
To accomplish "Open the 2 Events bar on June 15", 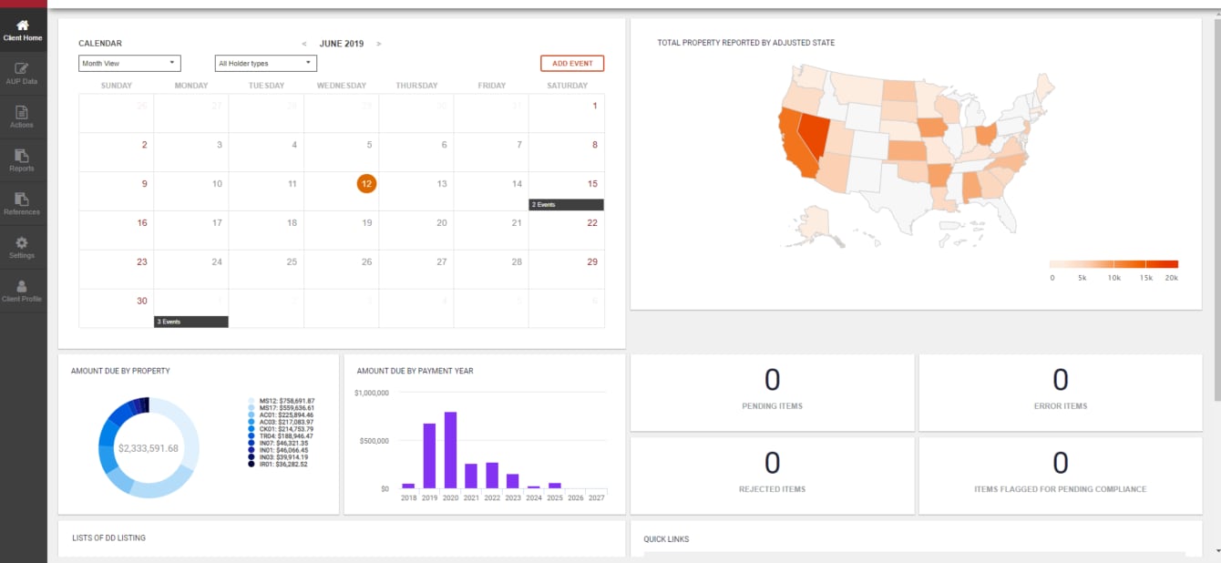I will click(x=566, y=205).
